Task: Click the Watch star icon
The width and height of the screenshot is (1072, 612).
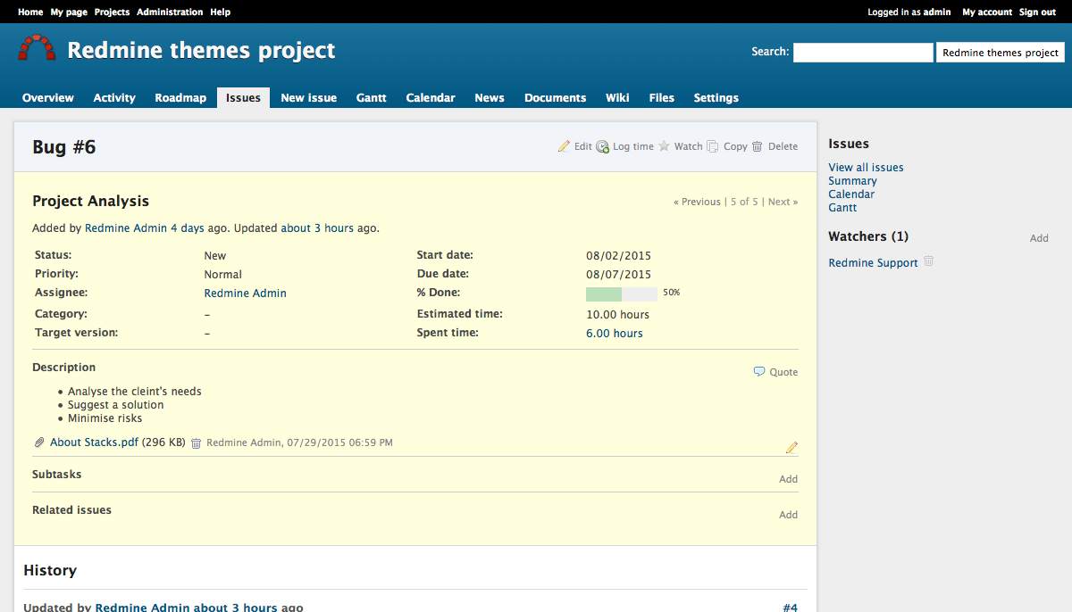Action: tap(664, 146)
